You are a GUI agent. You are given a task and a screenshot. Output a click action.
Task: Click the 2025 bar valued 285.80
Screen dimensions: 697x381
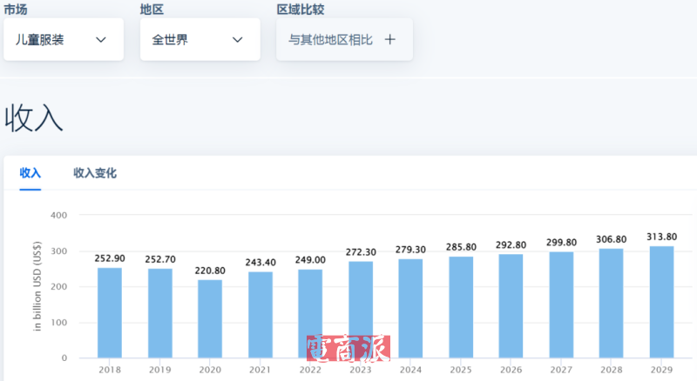tap(462, 307)
